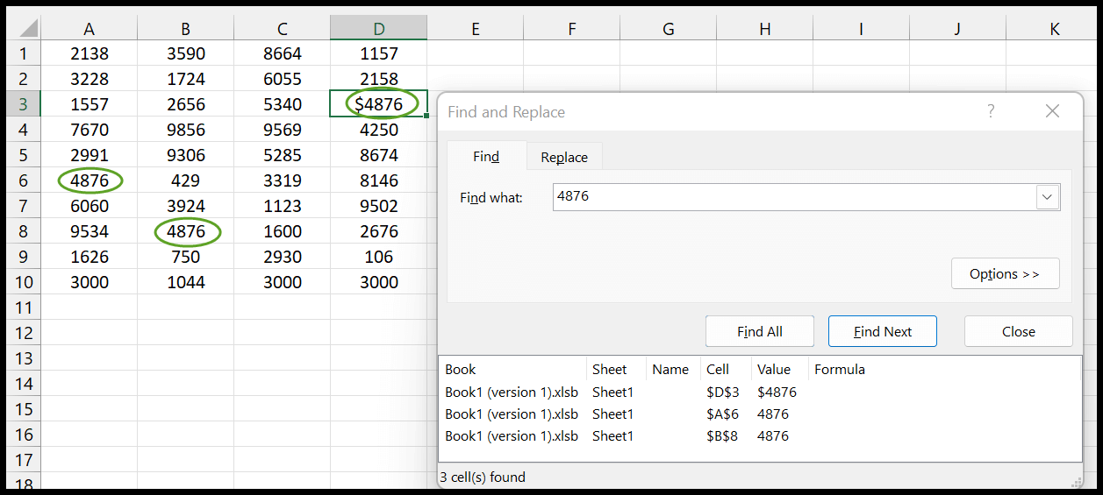Switch to the Replace tab
The width and height of the screenshot is (1103, 495).
coord(564,157)
